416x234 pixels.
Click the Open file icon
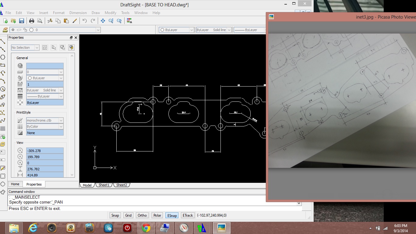pos(13,21)
